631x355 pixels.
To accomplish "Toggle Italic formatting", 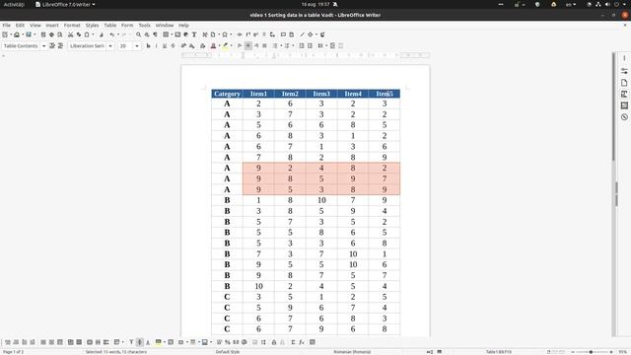I will [x=156, y=46].
